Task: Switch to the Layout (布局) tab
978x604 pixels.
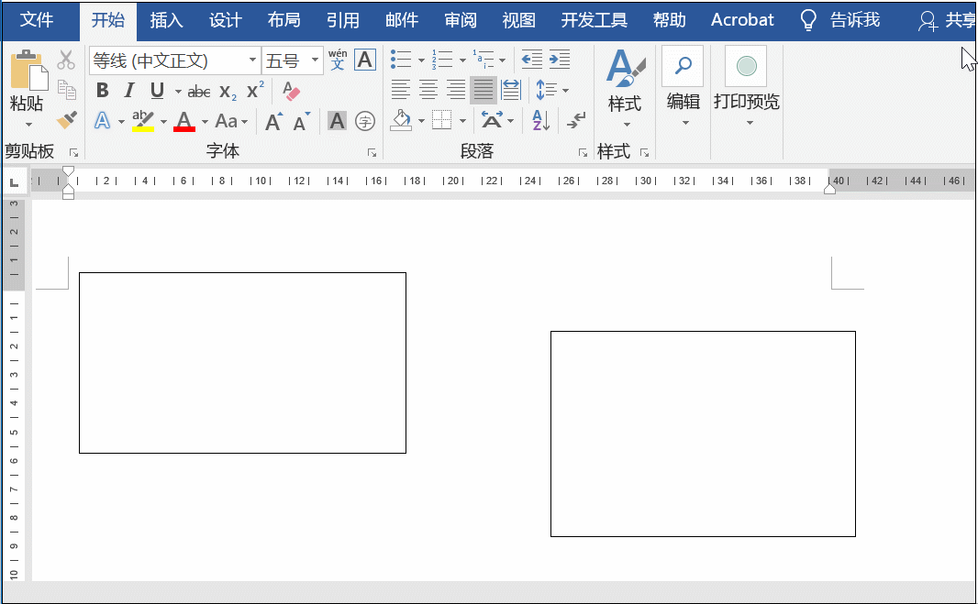Action: (x=283, y=20)
